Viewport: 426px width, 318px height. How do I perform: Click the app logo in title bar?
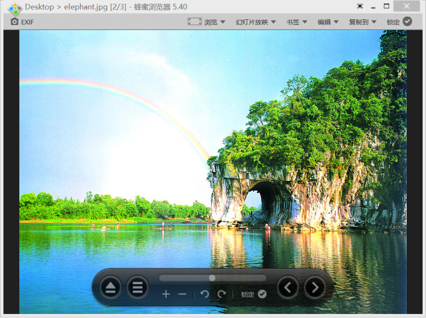tap(15, 8)
